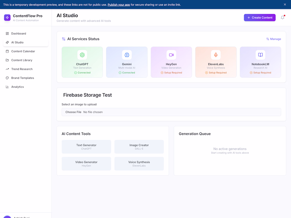The height and width of the screenshot is (218, 291).
Task: Click the Gemini brain icon
Action: [x=127, y=55]
